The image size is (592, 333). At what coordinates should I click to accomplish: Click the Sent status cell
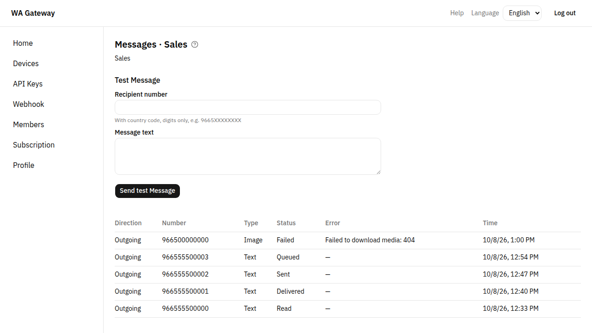pos(284,274)
